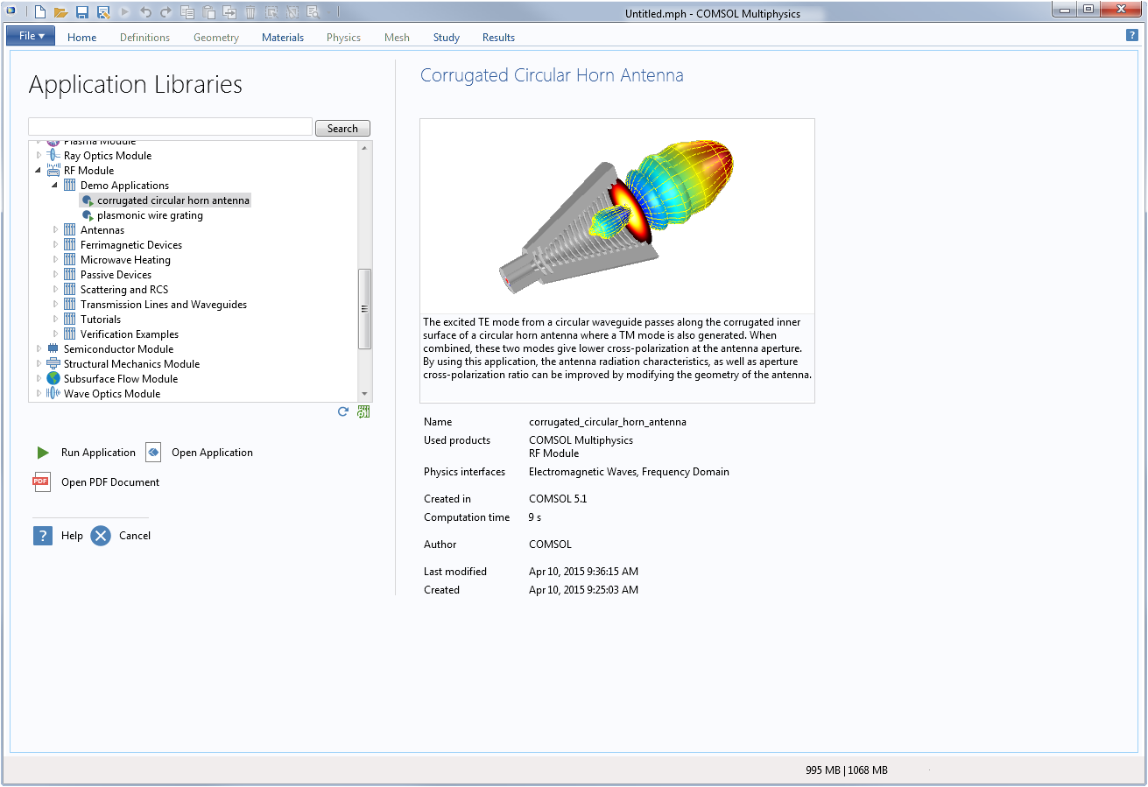Viewport: 1148px width, 787px height.
Task: Switch to the Home tab
Action: click(x=81, y=37)
